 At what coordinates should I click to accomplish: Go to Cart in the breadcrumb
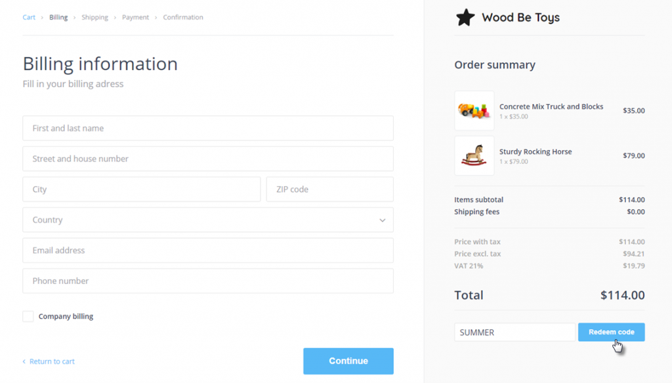pyautogui.click(x=29, y=17)
